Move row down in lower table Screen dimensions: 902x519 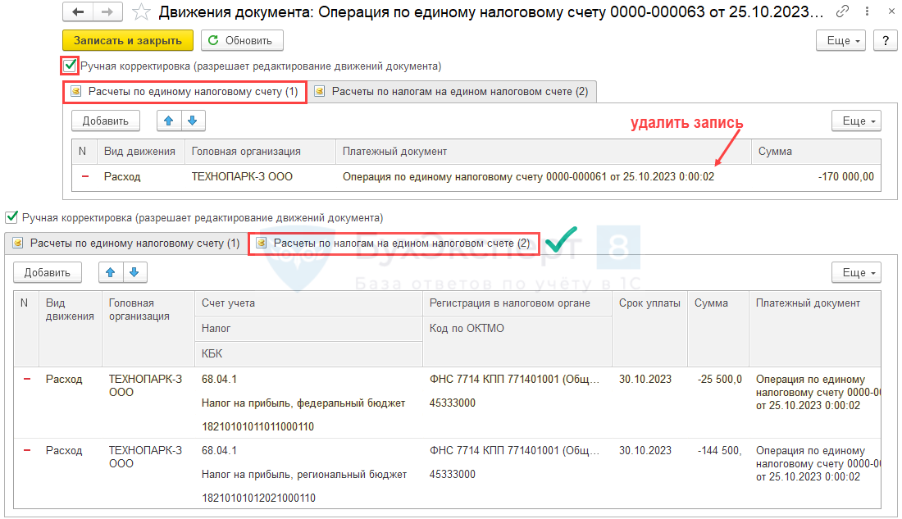(x=134, y=272)
